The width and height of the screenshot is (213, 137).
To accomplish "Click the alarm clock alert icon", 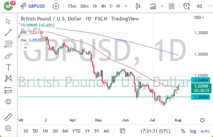I will tap(186, 6).
